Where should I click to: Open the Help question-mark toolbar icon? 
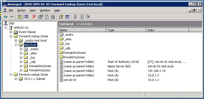(61, 17)
